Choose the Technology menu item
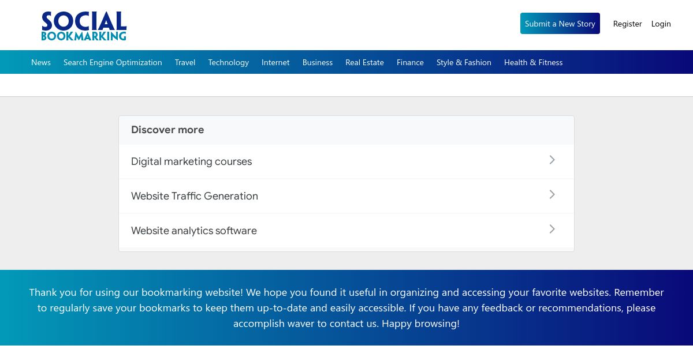The height and width of the screenshot is (346, 693). [228, 62]
